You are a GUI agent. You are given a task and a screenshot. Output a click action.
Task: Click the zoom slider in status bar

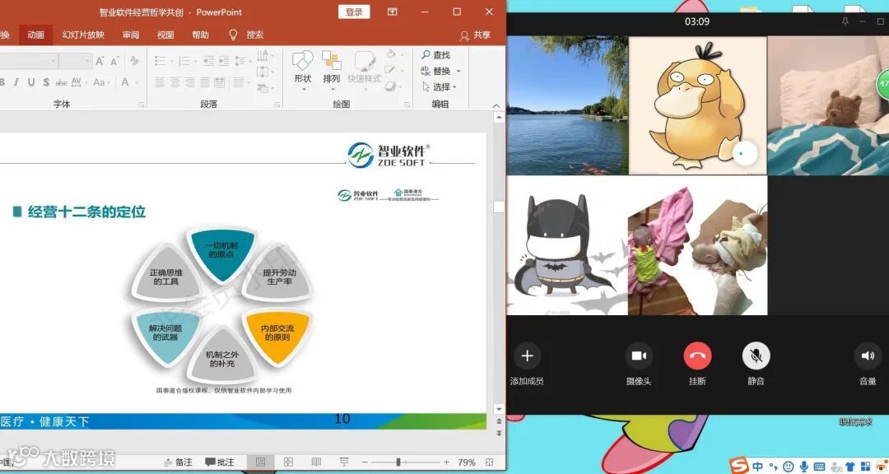click(x=405, y=462)
